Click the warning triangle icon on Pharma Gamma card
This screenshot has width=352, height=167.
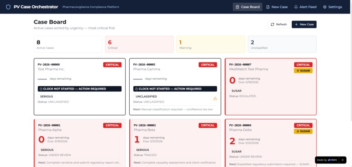215,99
